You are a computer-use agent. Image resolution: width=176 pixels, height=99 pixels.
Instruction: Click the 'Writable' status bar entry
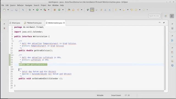coord(100,95)
